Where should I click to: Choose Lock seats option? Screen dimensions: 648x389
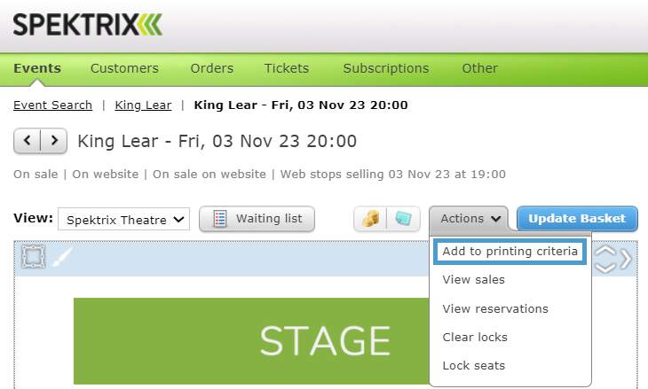(x=474, y=365)
